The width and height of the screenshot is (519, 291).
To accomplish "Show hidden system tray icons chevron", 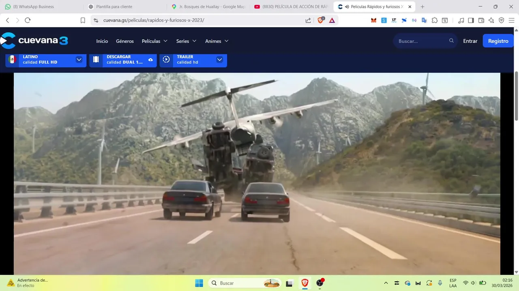I will pyautogui.click(x=386, y=283).
